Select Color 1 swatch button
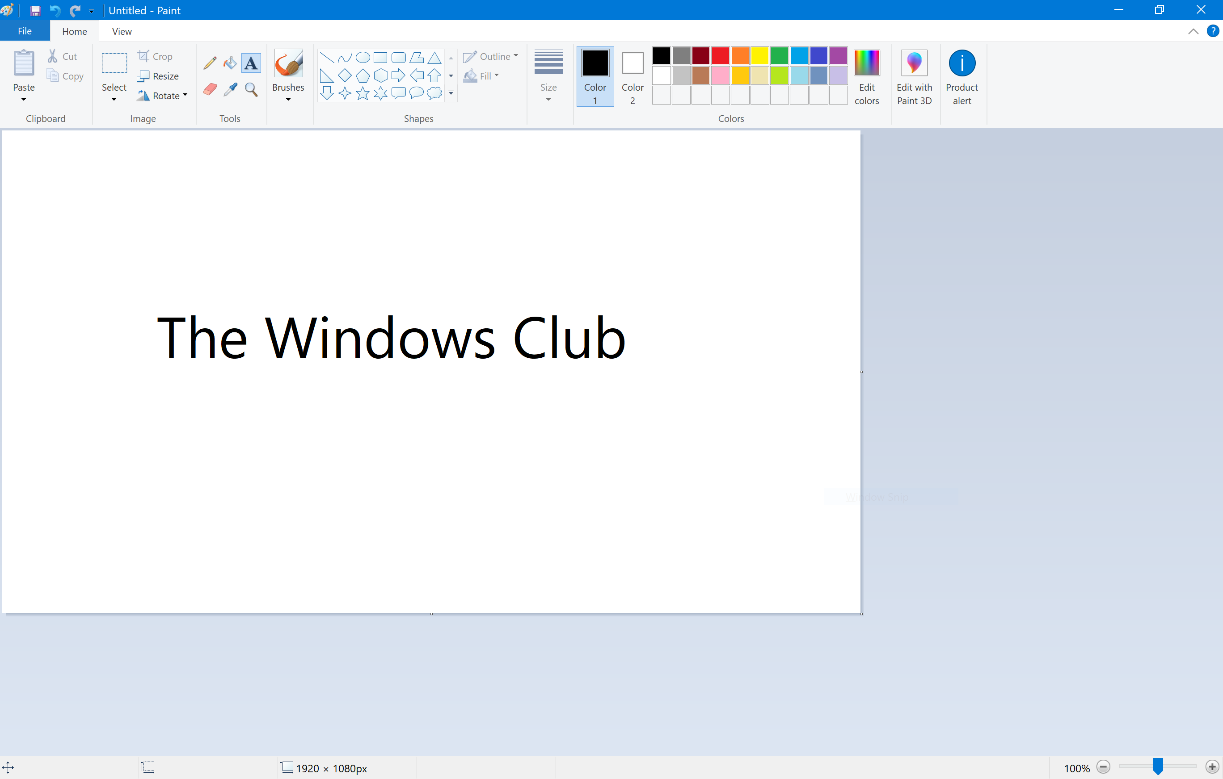 point(595,76)
